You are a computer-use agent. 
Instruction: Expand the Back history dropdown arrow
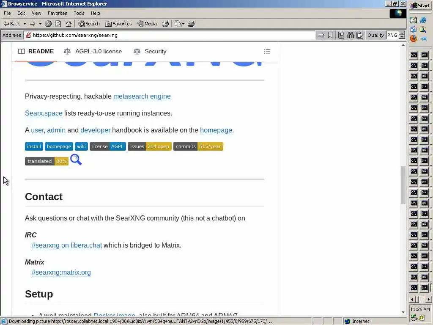(x=25, y=24)
